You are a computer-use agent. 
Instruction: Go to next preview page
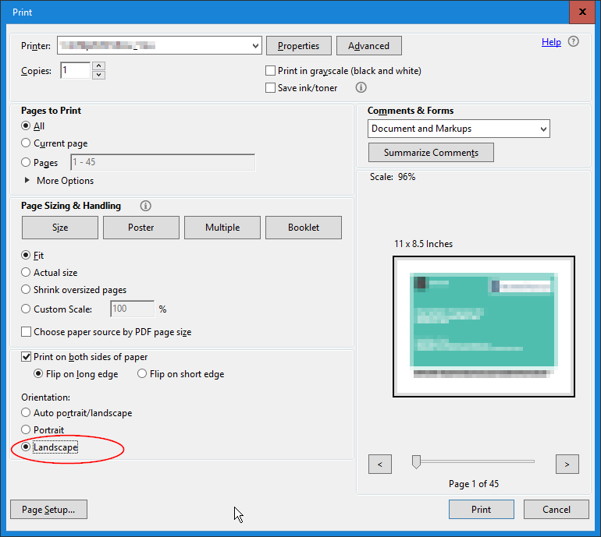click(567, 465)
